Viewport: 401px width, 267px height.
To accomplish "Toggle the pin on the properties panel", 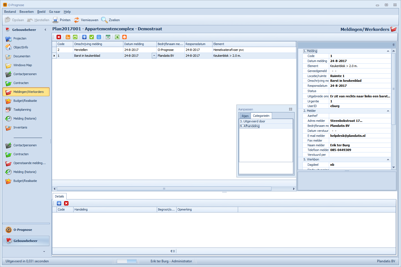I will tap(393, 45).
